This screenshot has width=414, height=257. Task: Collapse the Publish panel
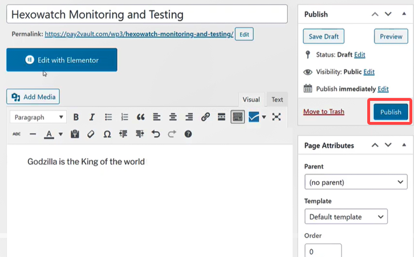pyautogui.click(x=404, y=14)
